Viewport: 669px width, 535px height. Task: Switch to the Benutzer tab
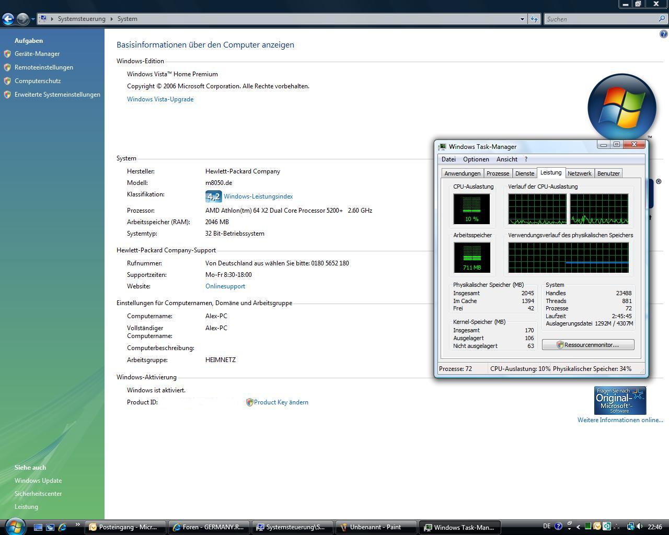click(x=608, y=173)
